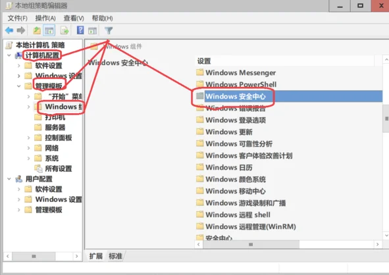Screen dimensions: 389x275
Task: Click the Filter funnel toolbar icon
Action: click(x=109, y=30)
